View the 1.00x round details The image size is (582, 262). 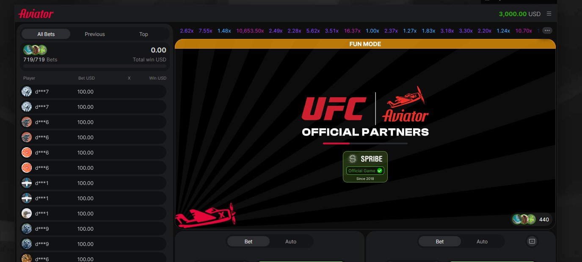[372, 31]
